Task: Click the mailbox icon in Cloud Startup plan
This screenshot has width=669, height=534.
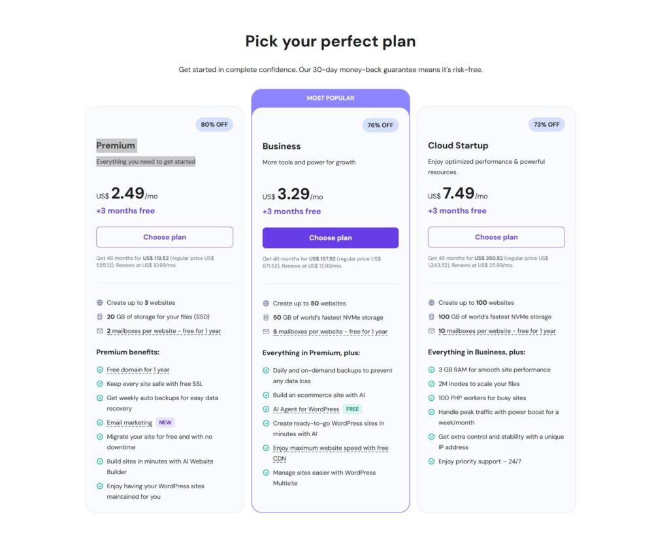Action: point(431,331)
